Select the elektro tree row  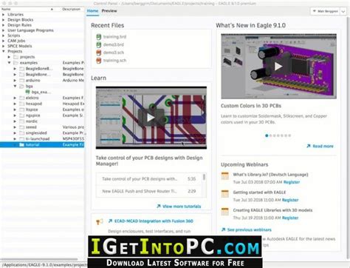(42, 98)
